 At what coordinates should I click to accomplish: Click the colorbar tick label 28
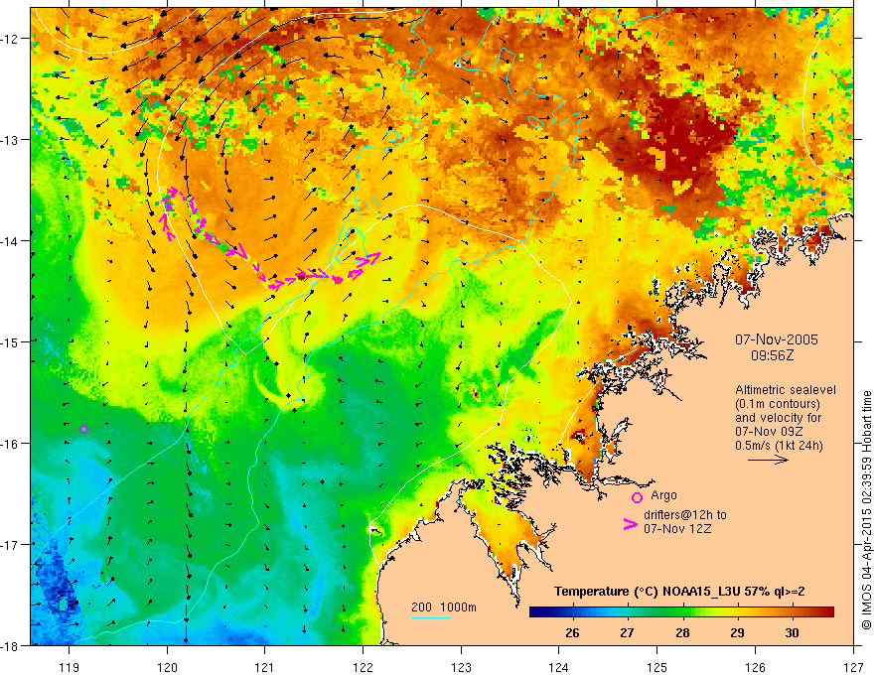[682, 633]
